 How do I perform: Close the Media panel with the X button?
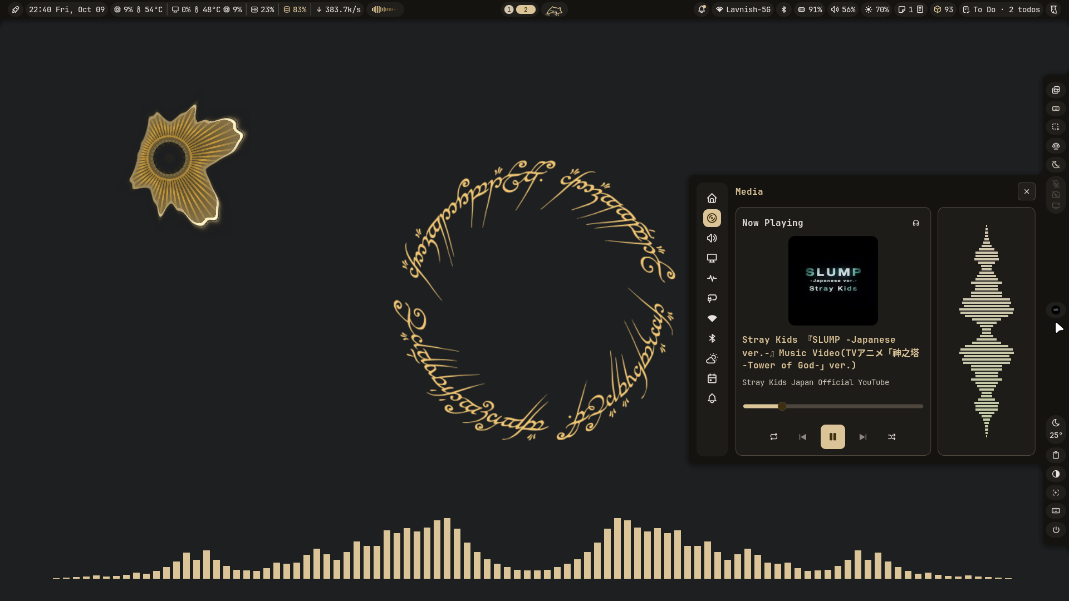pos(1027,191)
